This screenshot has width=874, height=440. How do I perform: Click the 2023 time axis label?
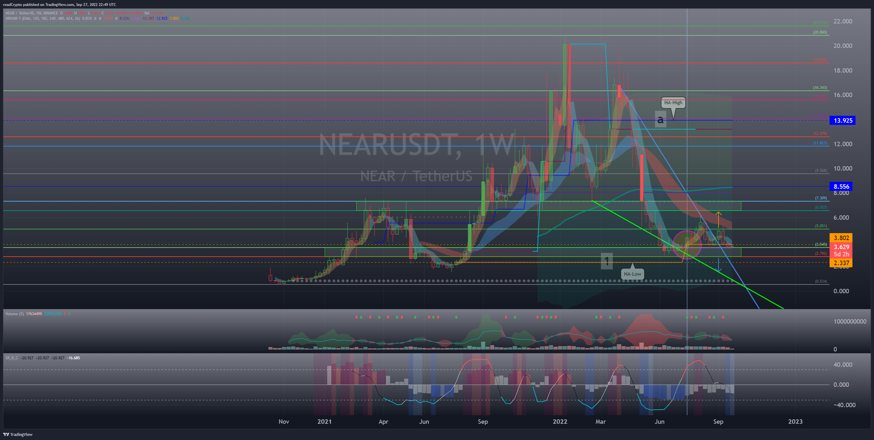pos(795,422)
